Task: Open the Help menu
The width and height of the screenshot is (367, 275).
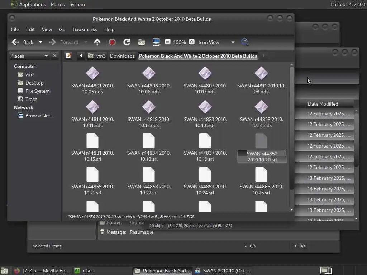Action: [109, 29]
